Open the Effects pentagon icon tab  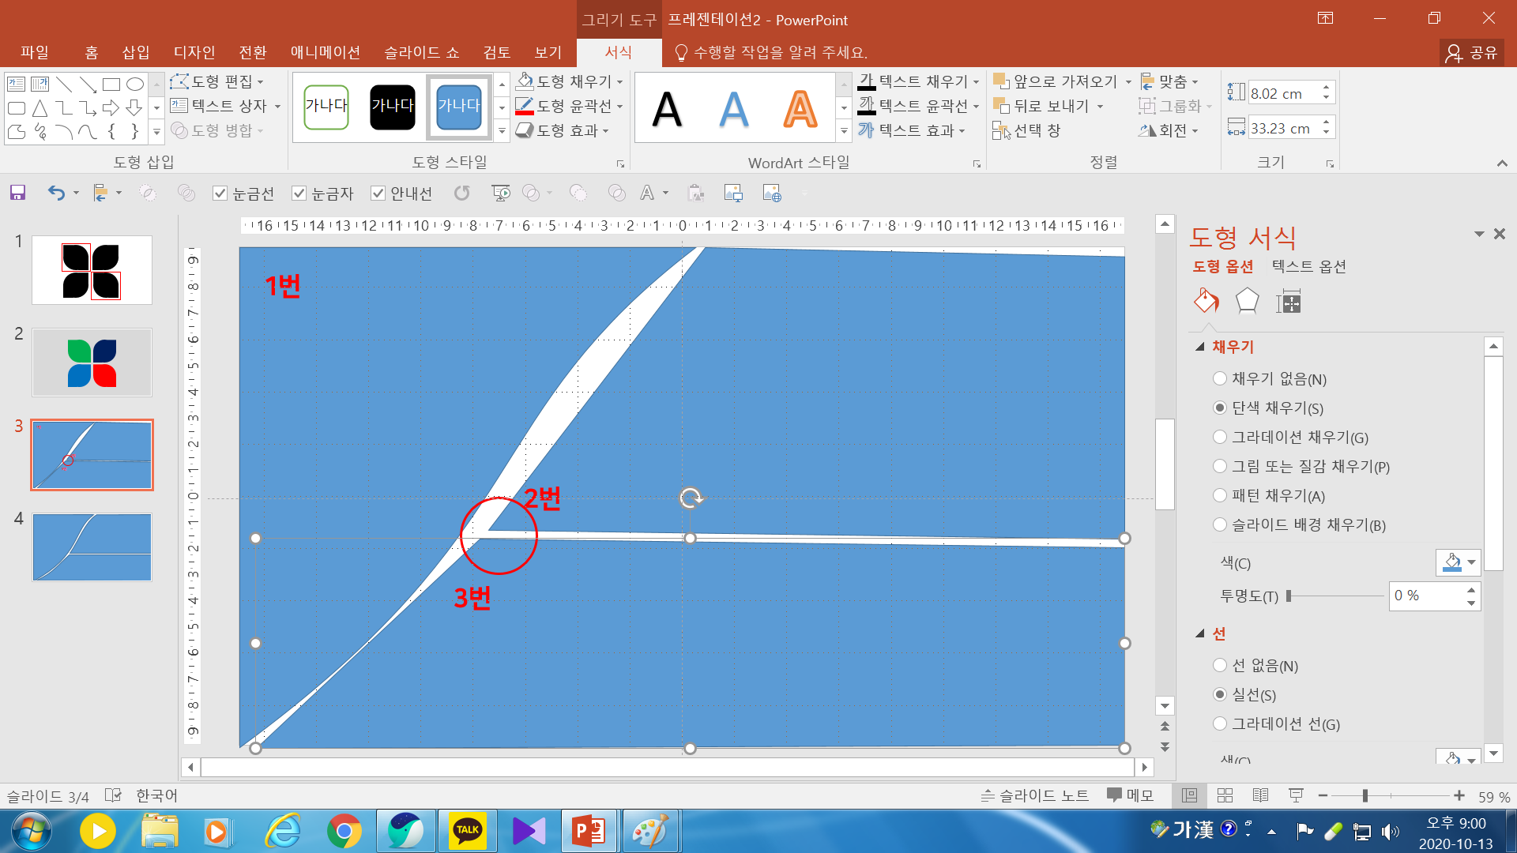(1247, 301)
